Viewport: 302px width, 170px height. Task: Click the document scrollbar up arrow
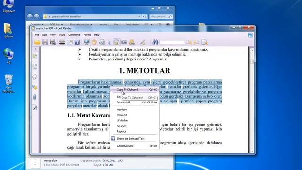coord(252,50)
